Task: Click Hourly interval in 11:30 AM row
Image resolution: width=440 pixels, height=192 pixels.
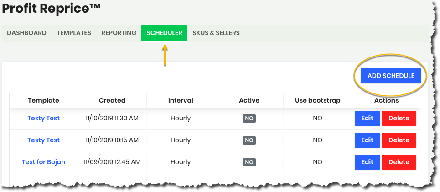Action: (x=181, y=118)
